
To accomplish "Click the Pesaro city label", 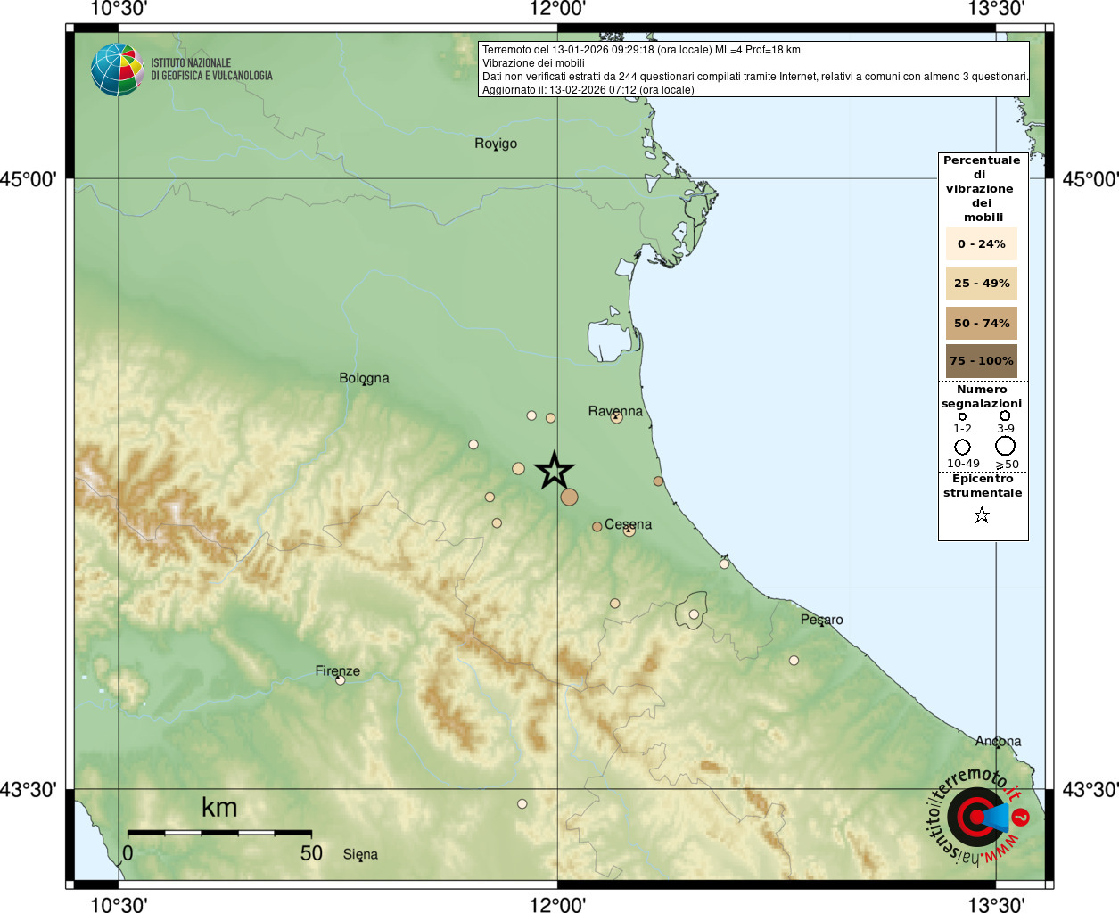I will click(x=821, y=620).
